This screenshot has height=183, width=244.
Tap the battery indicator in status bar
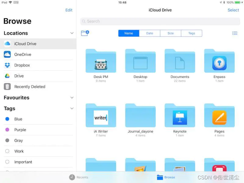coord(238,2)
